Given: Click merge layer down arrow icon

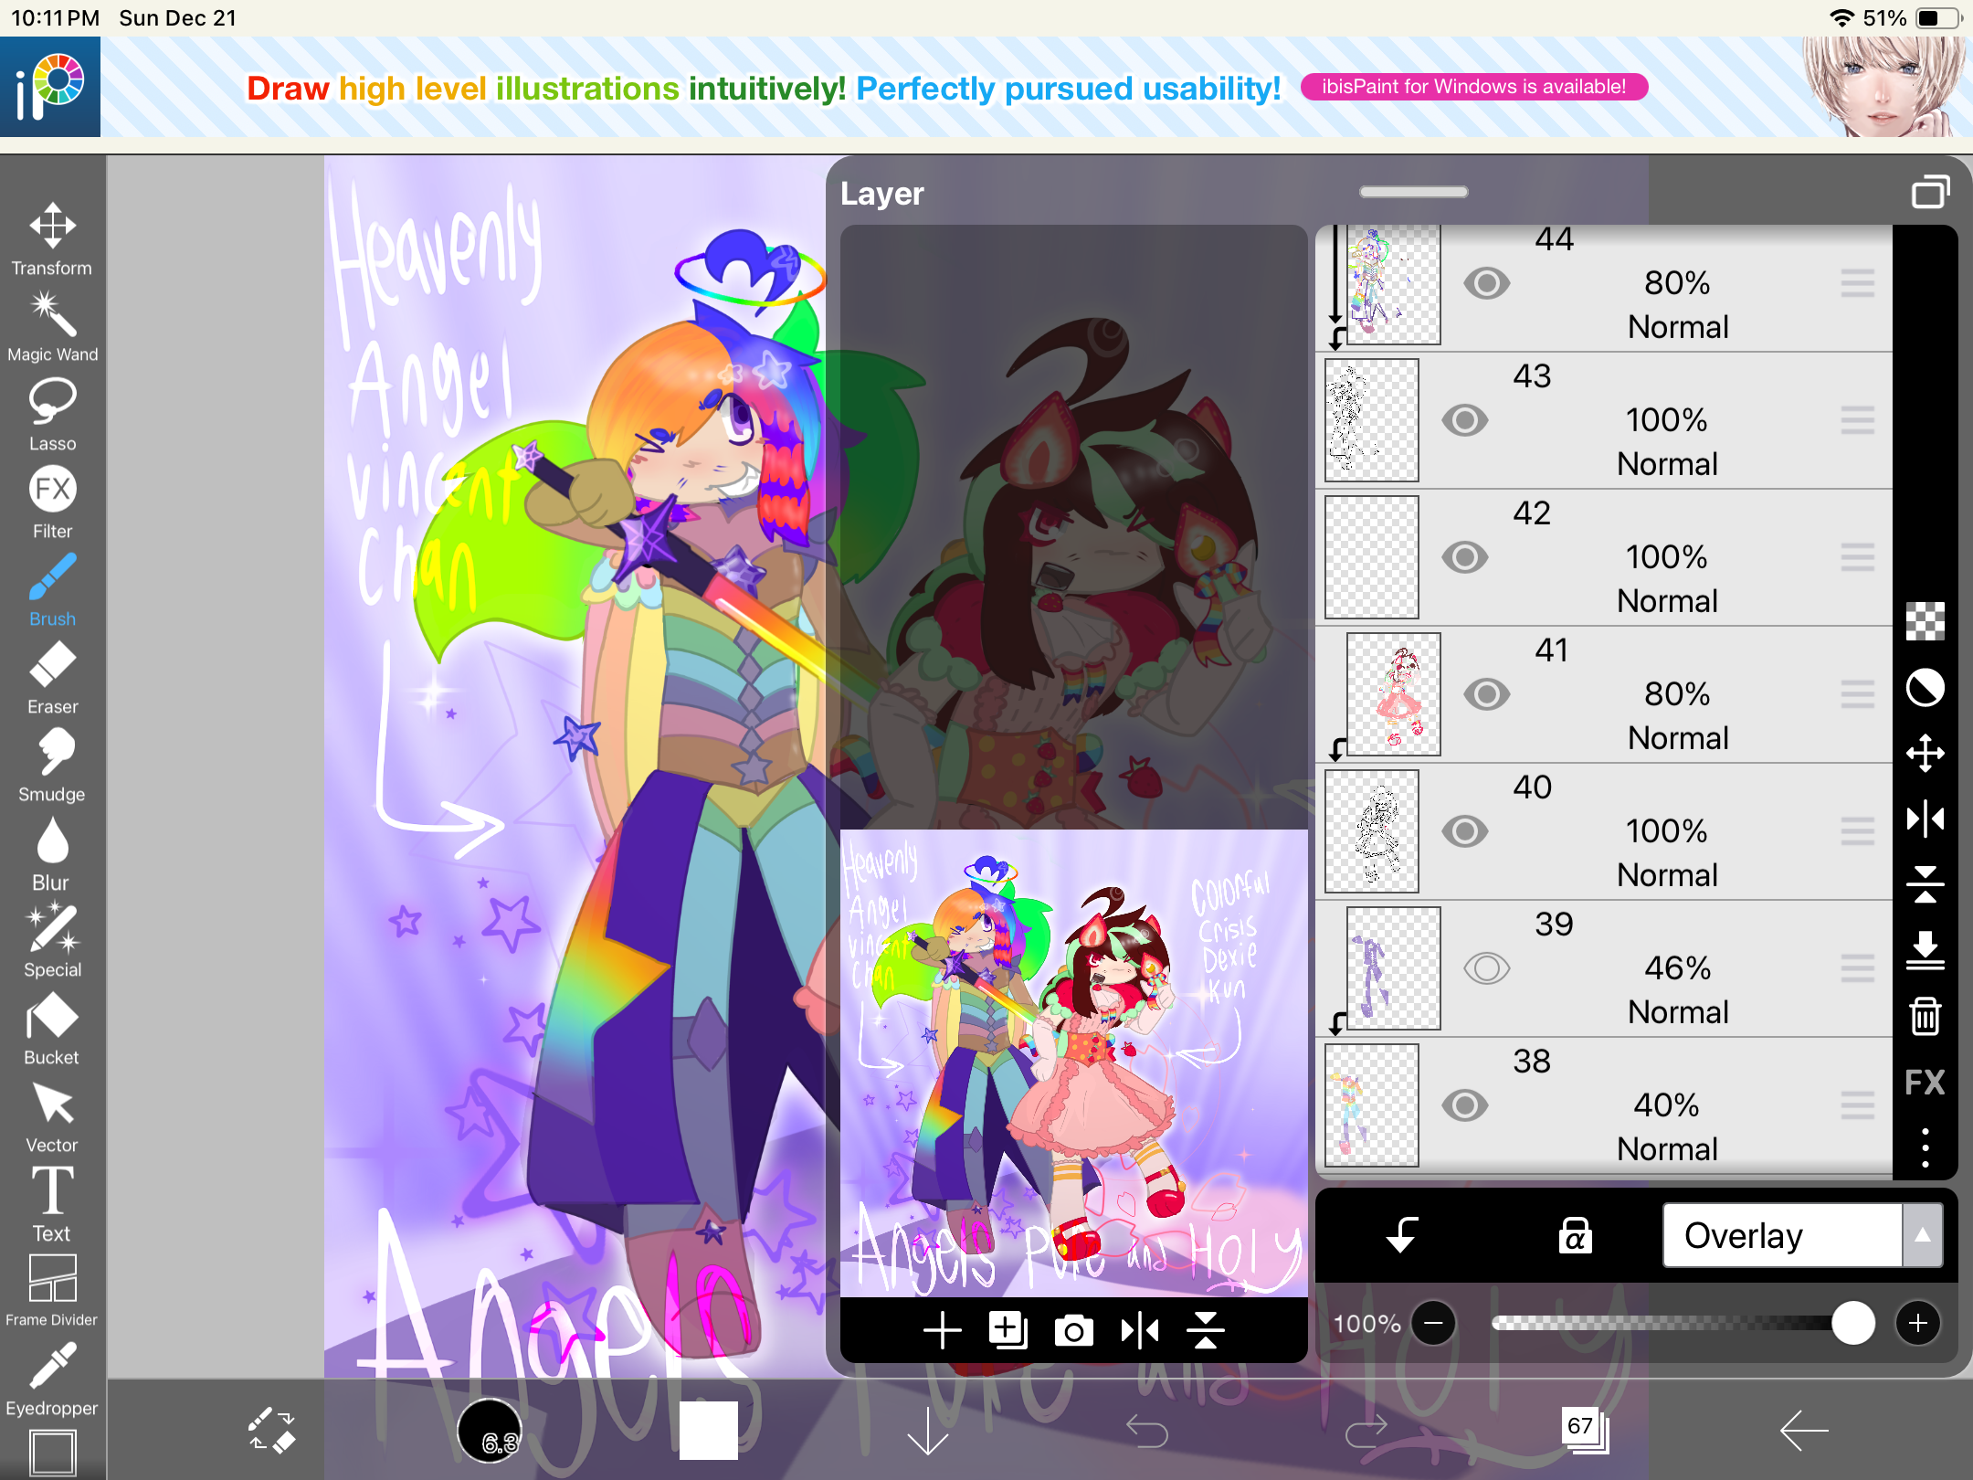Looking at the screenshot, I should (x=1925, y=950).
